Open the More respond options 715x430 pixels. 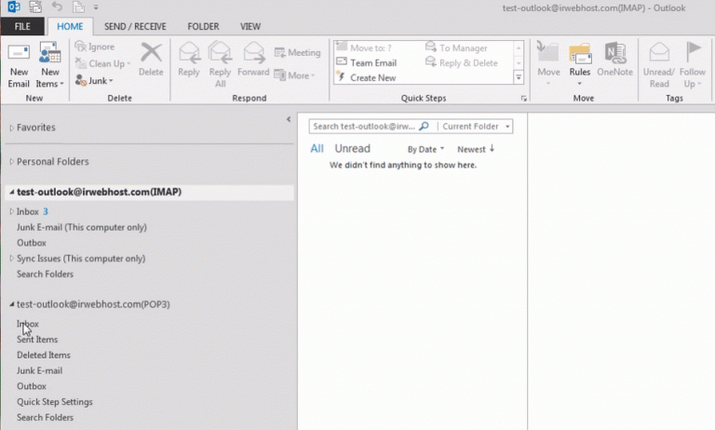coord(295,75)
